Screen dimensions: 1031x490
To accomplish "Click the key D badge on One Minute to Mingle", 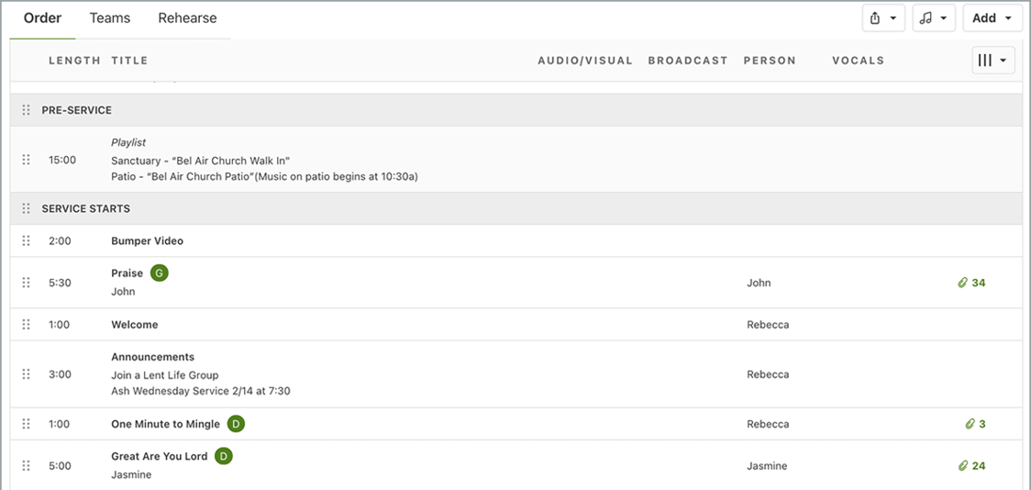I will (236, 424).
